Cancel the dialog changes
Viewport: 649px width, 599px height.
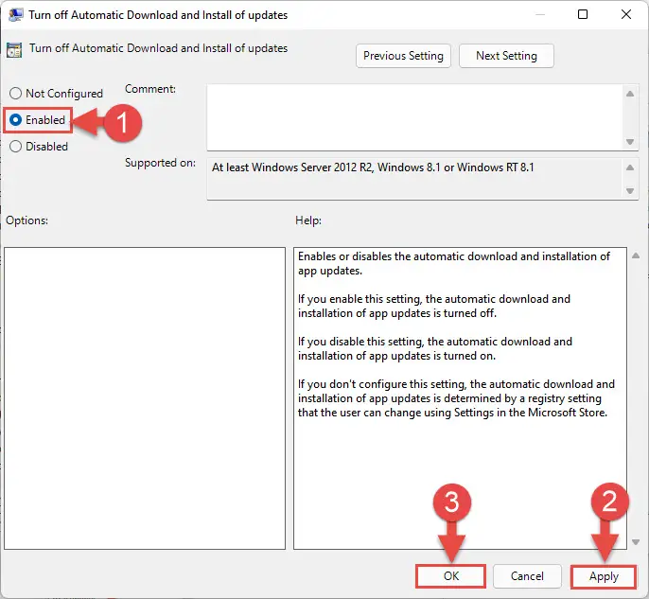tap(527, 576)
